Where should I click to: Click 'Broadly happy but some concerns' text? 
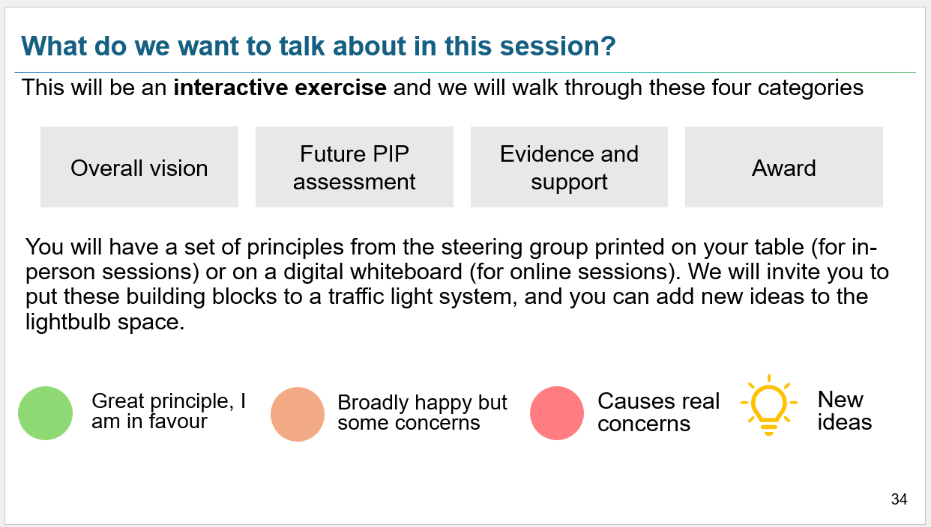[x=422, y=412]
